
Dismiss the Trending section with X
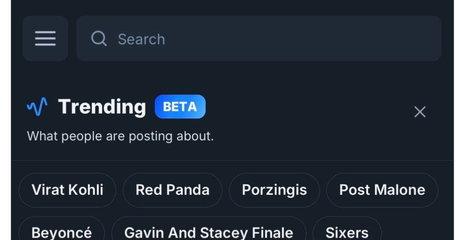[420, 112]
